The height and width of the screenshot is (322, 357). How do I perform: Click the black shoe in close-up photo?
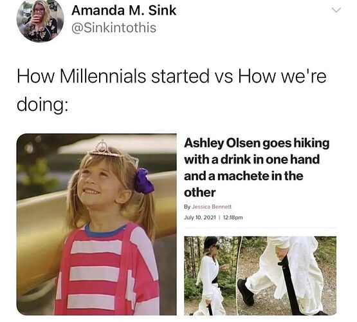click(x=246, y=292)
